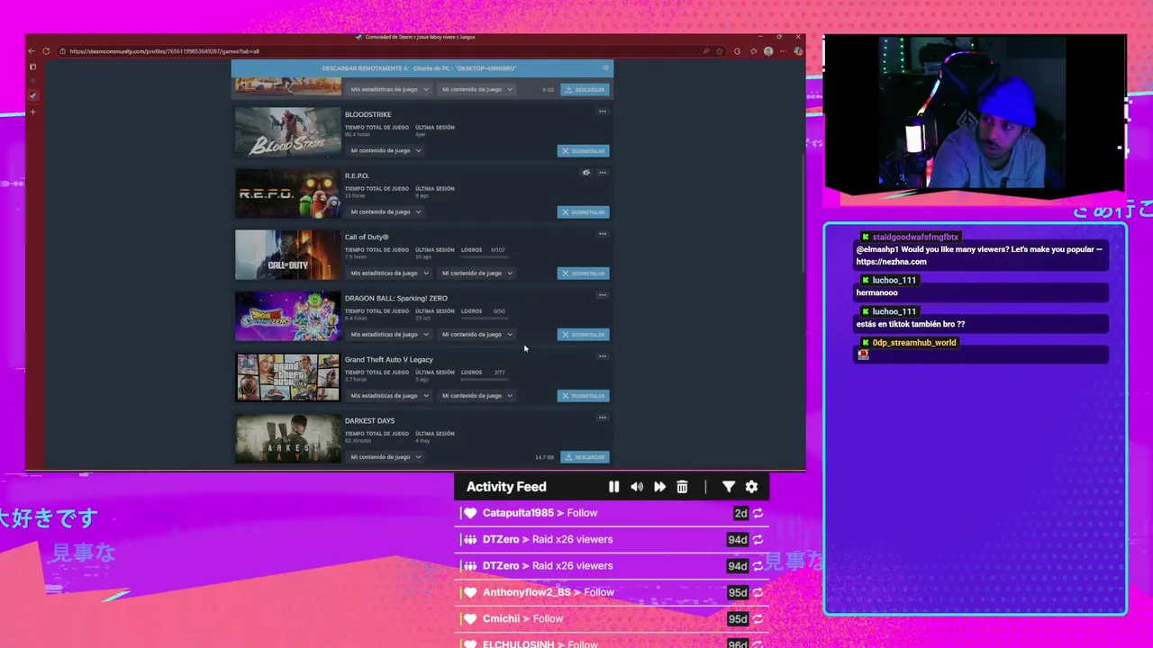Close the 'Descargar remotamente' banner
Image resolution: width=1153 pixels, height=648 pixels.
pos(606,67)
